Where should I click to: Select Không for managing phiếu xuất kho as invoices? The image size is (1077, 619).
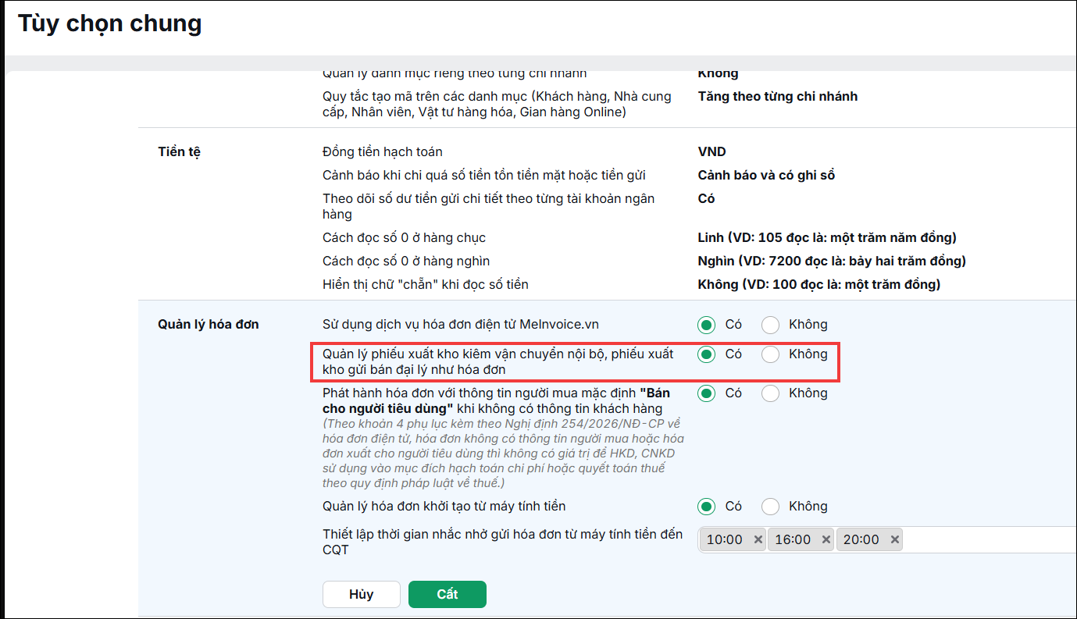pos(771,354)
